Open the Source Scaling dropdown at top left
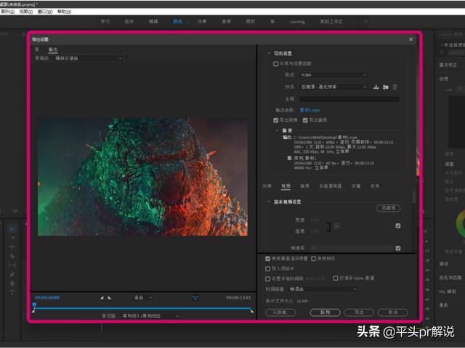The height and width of the screenshot is (348, 465). point(88,58)
